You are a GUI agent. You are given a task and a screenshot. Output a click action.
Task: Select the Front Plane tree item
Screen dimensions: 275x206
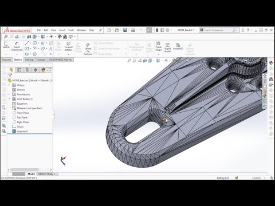click(21, 113)
